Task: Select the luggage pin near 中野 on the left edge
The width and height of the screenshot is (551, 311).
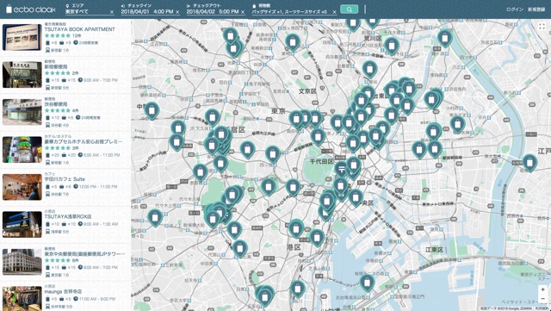Action: [x=152, y=111]
